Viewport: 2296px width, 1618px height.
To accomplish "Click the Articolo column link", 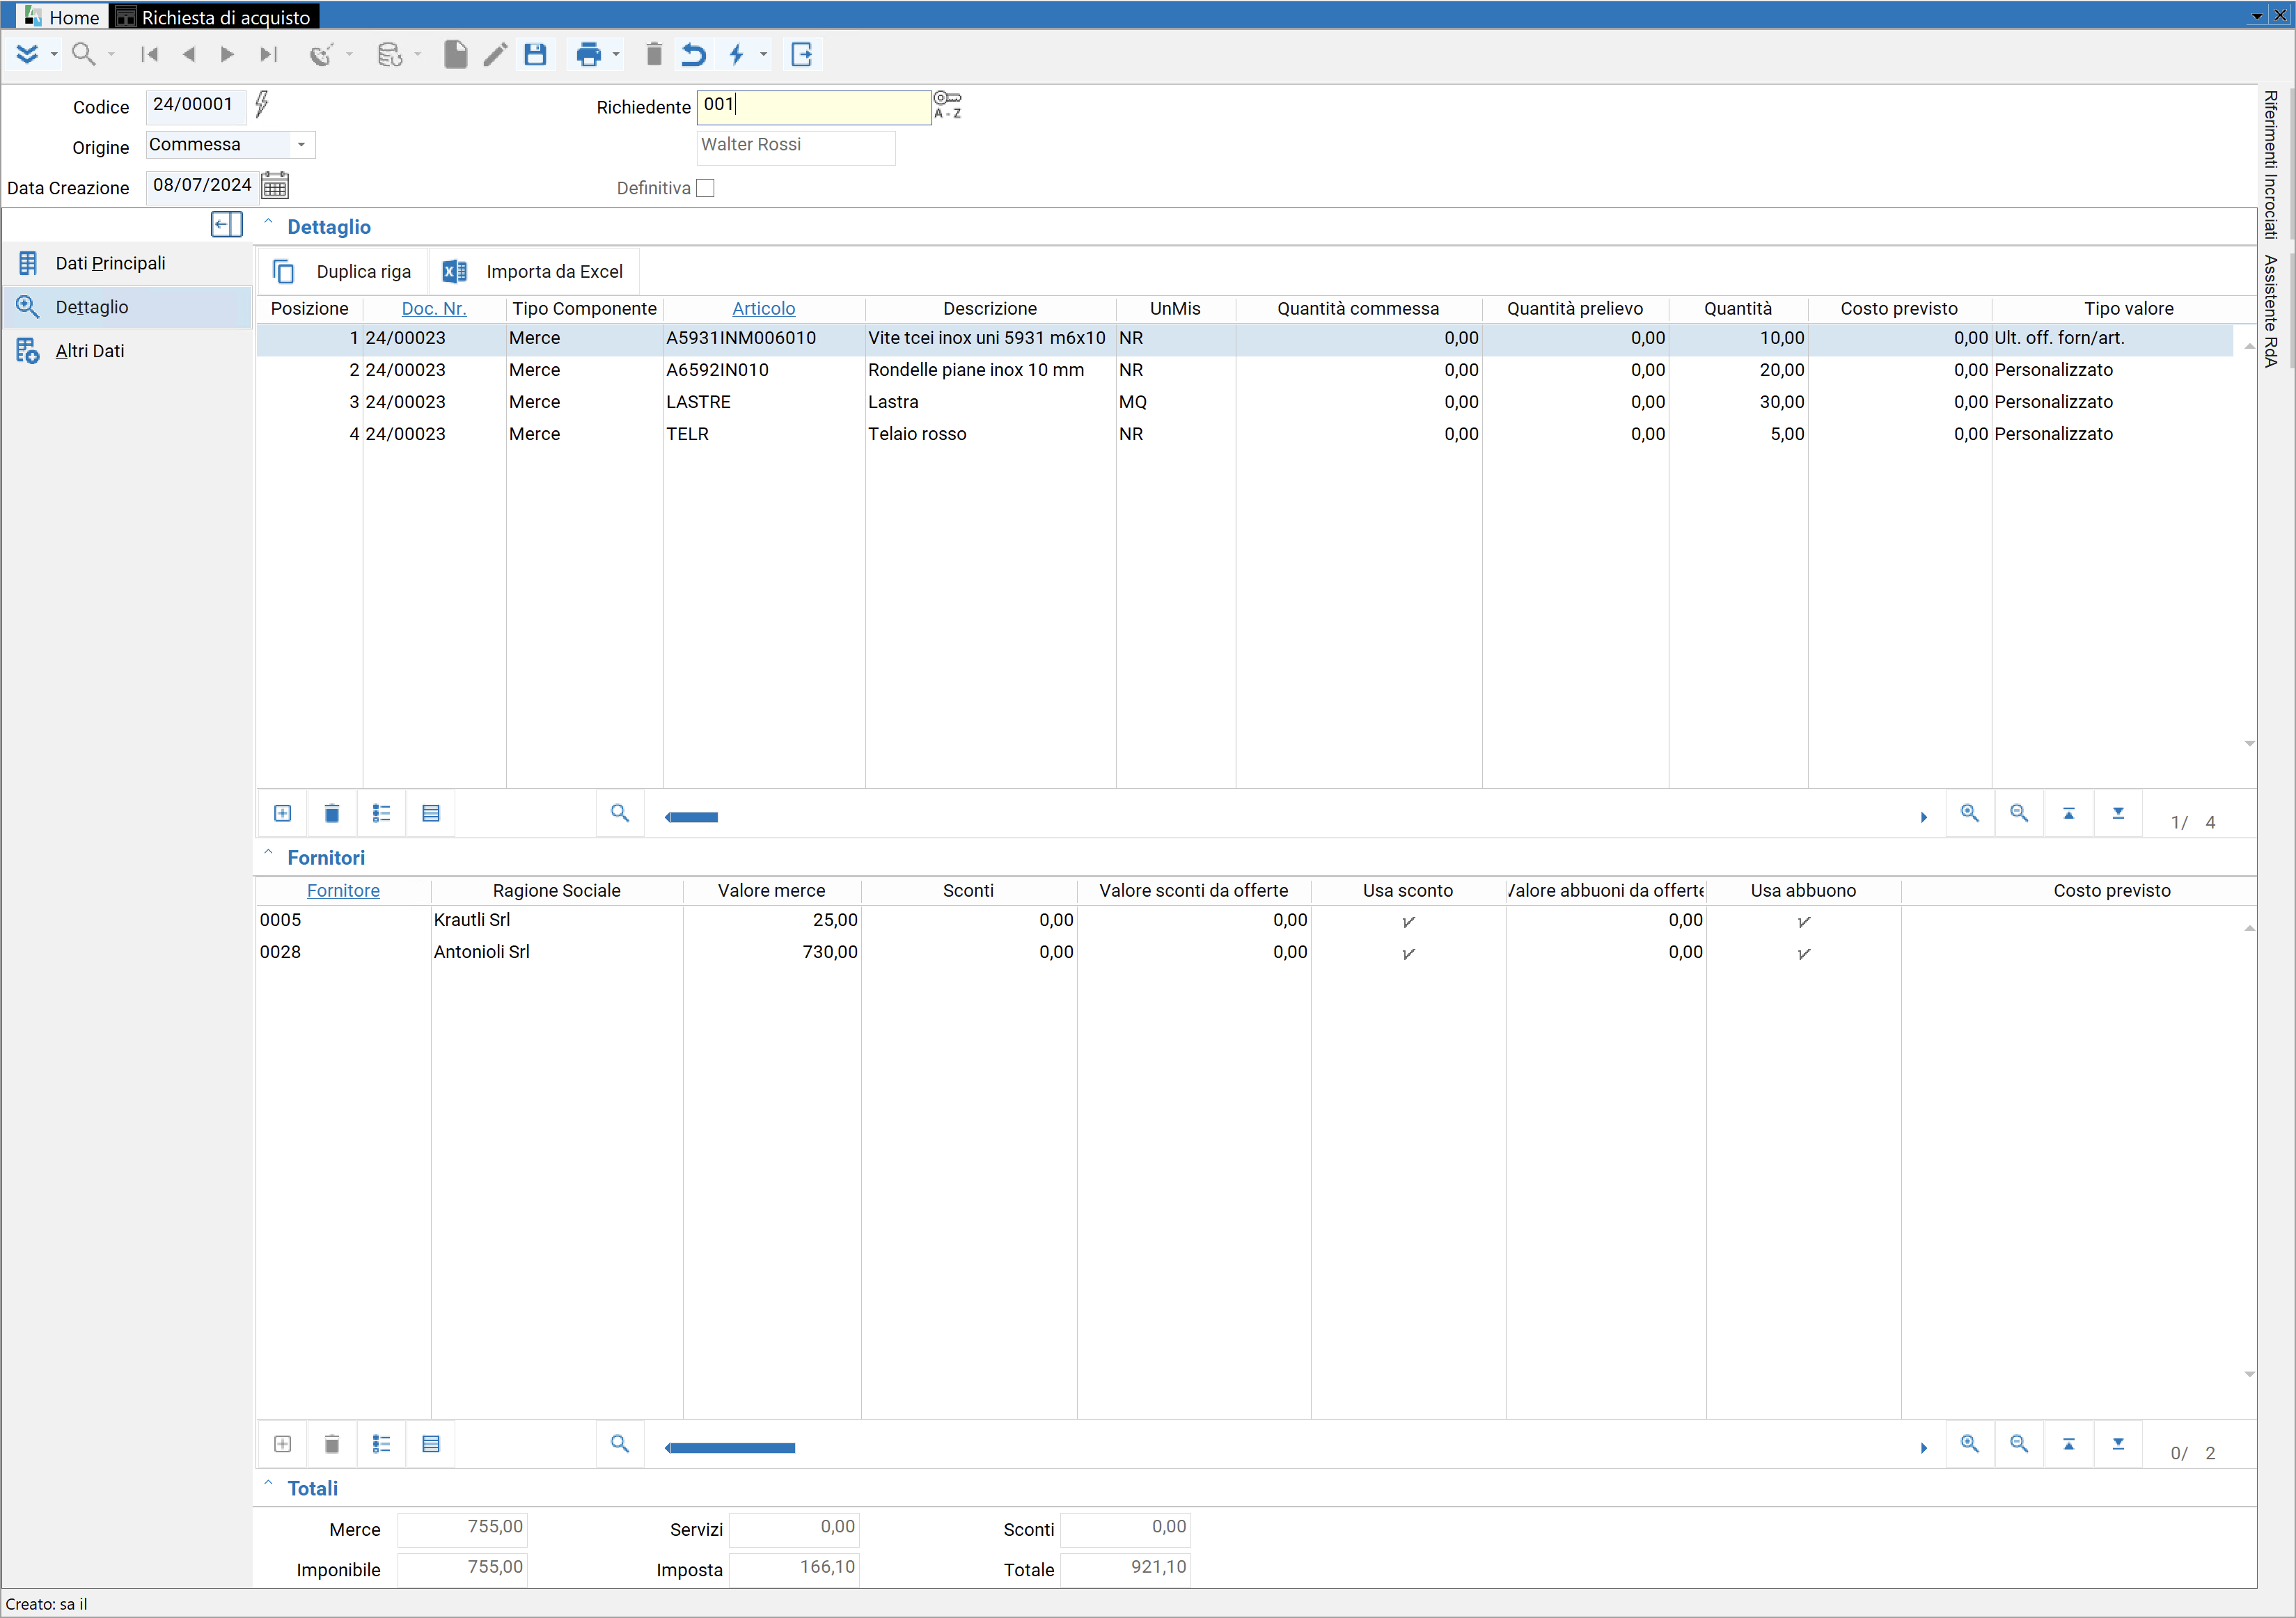I will point(763,309).
